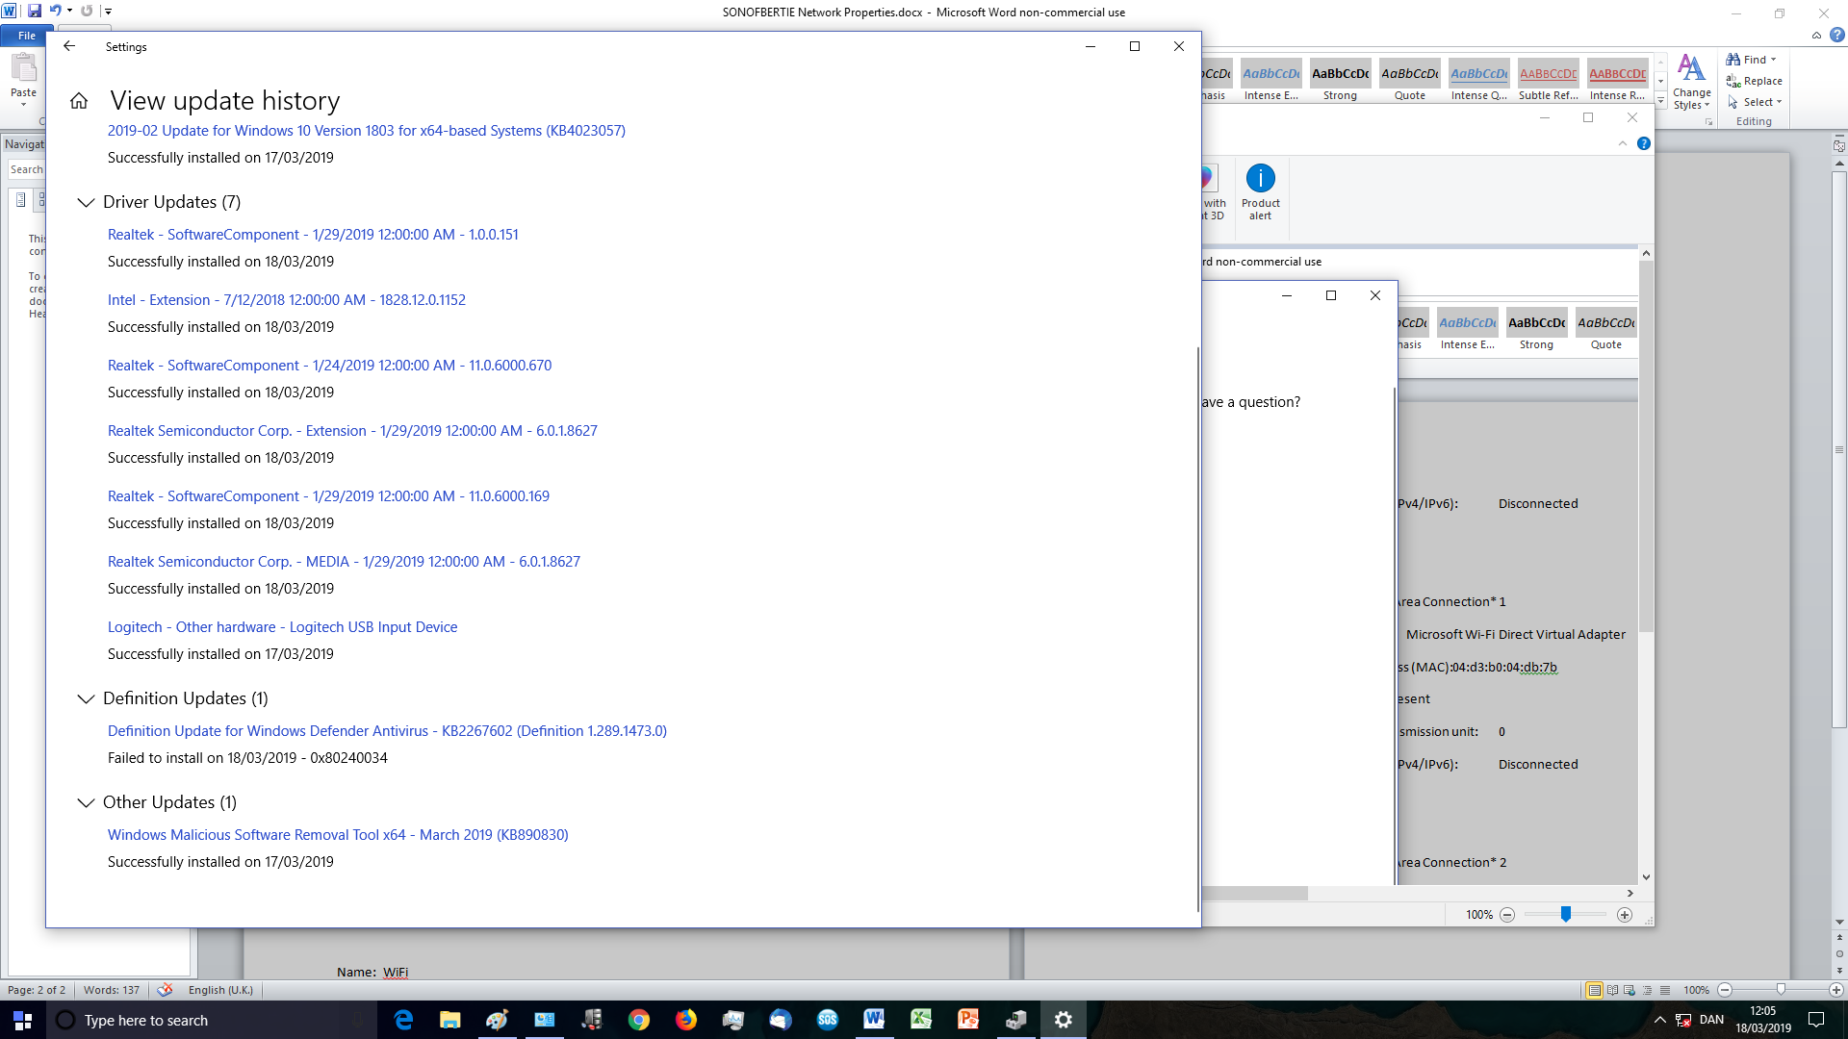1848x1039 pixels.
Task: Open Malicious Software Removal Tool KB890830 link
Action: [338, 835]
